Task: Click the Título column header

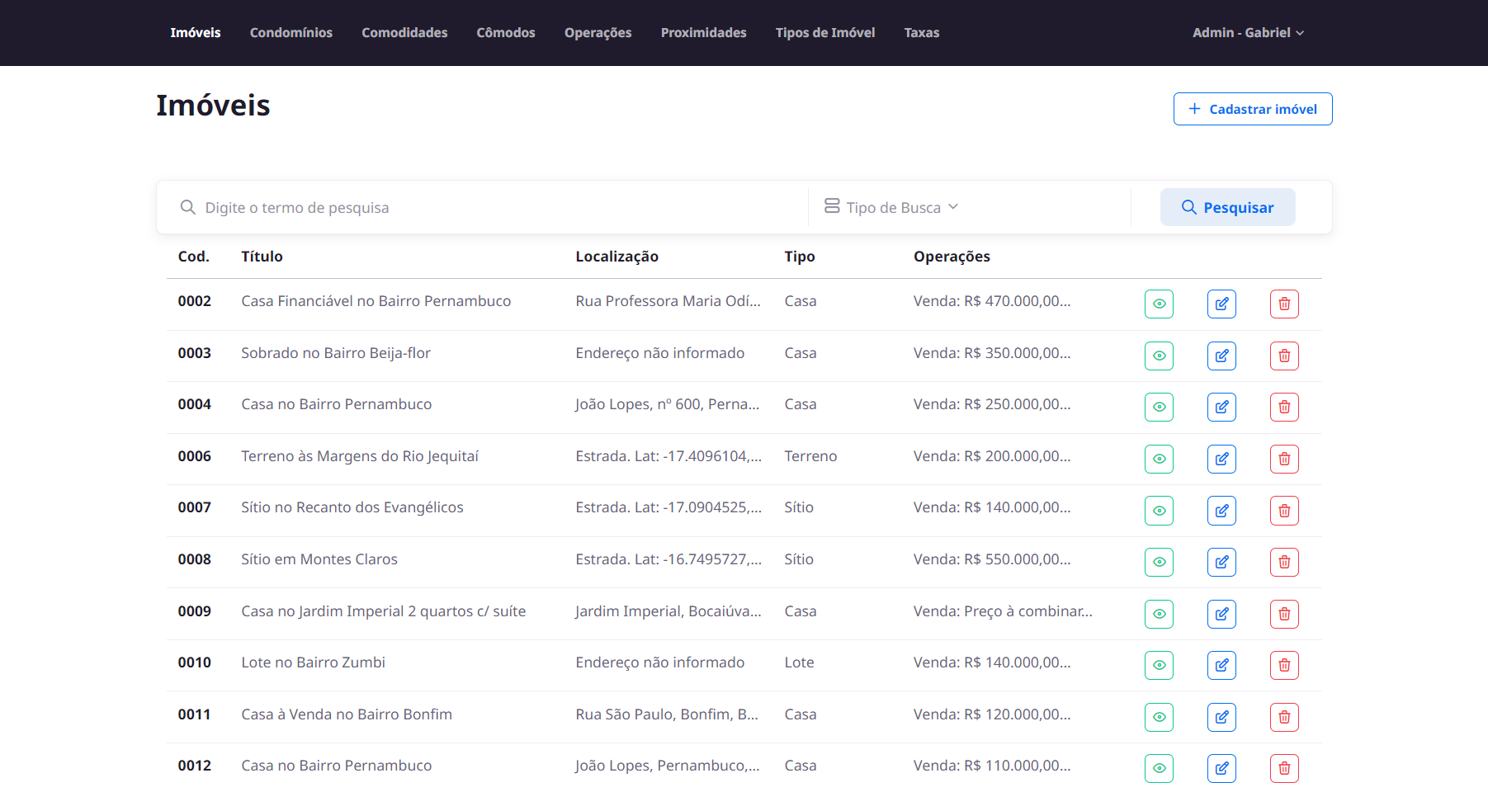Action: (x=262, y=257)
